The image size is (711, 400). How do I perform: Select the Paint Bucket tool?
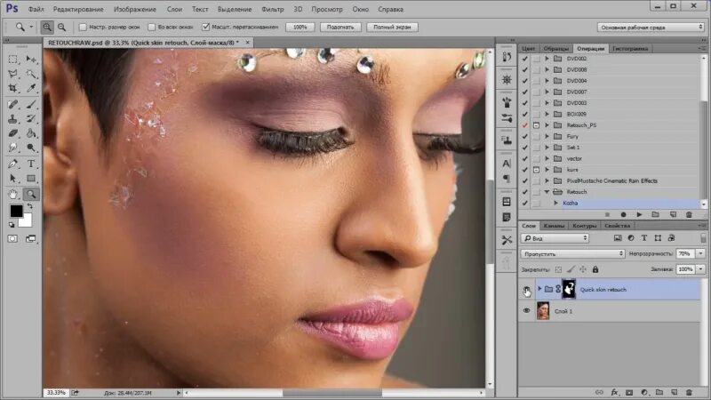click(x=31, y=133)
